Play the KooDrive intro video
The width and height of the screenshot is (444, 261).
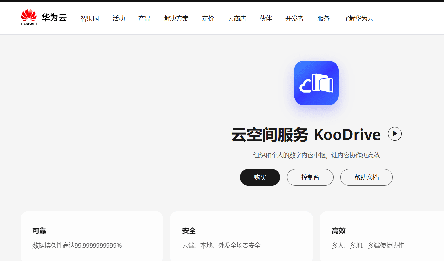(395, 134)
